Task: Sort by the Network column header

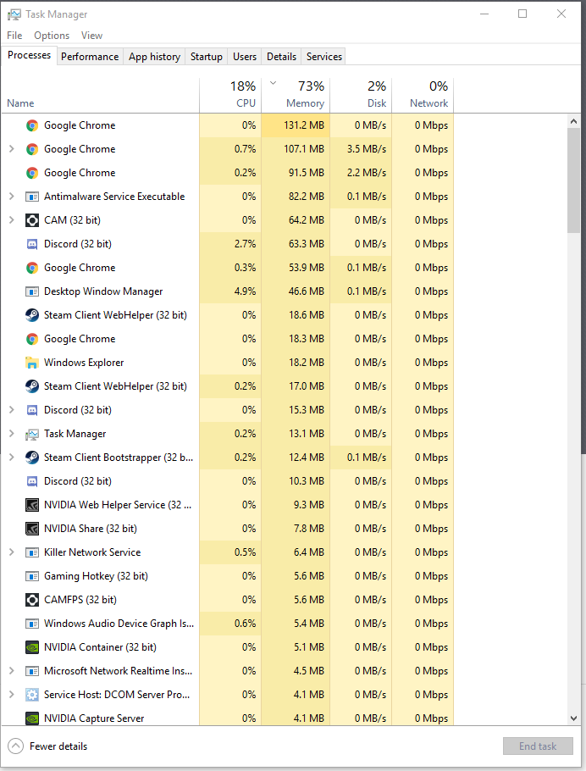Action: pyautogui.click(x=423, y=95)
